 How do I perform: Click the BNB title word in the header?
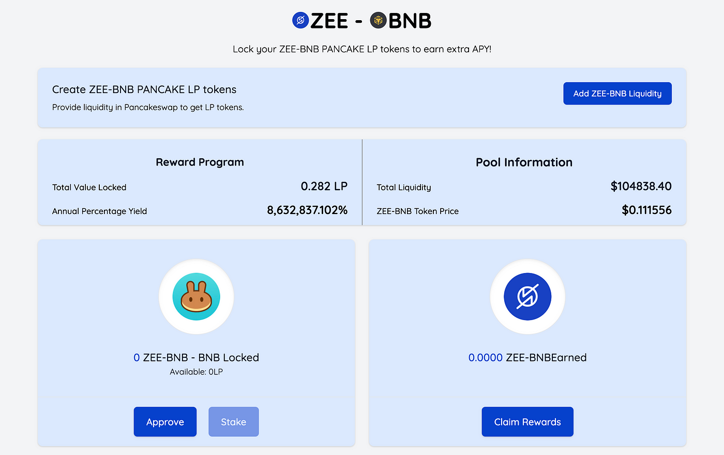410,21
